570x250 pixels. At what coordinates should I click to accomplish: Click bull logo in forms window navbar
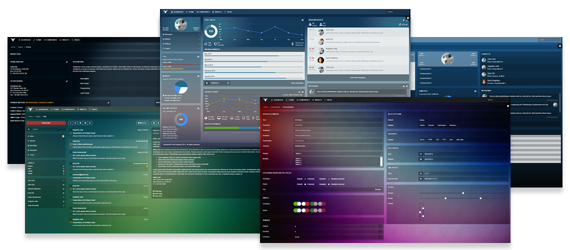tap(265, 99)
